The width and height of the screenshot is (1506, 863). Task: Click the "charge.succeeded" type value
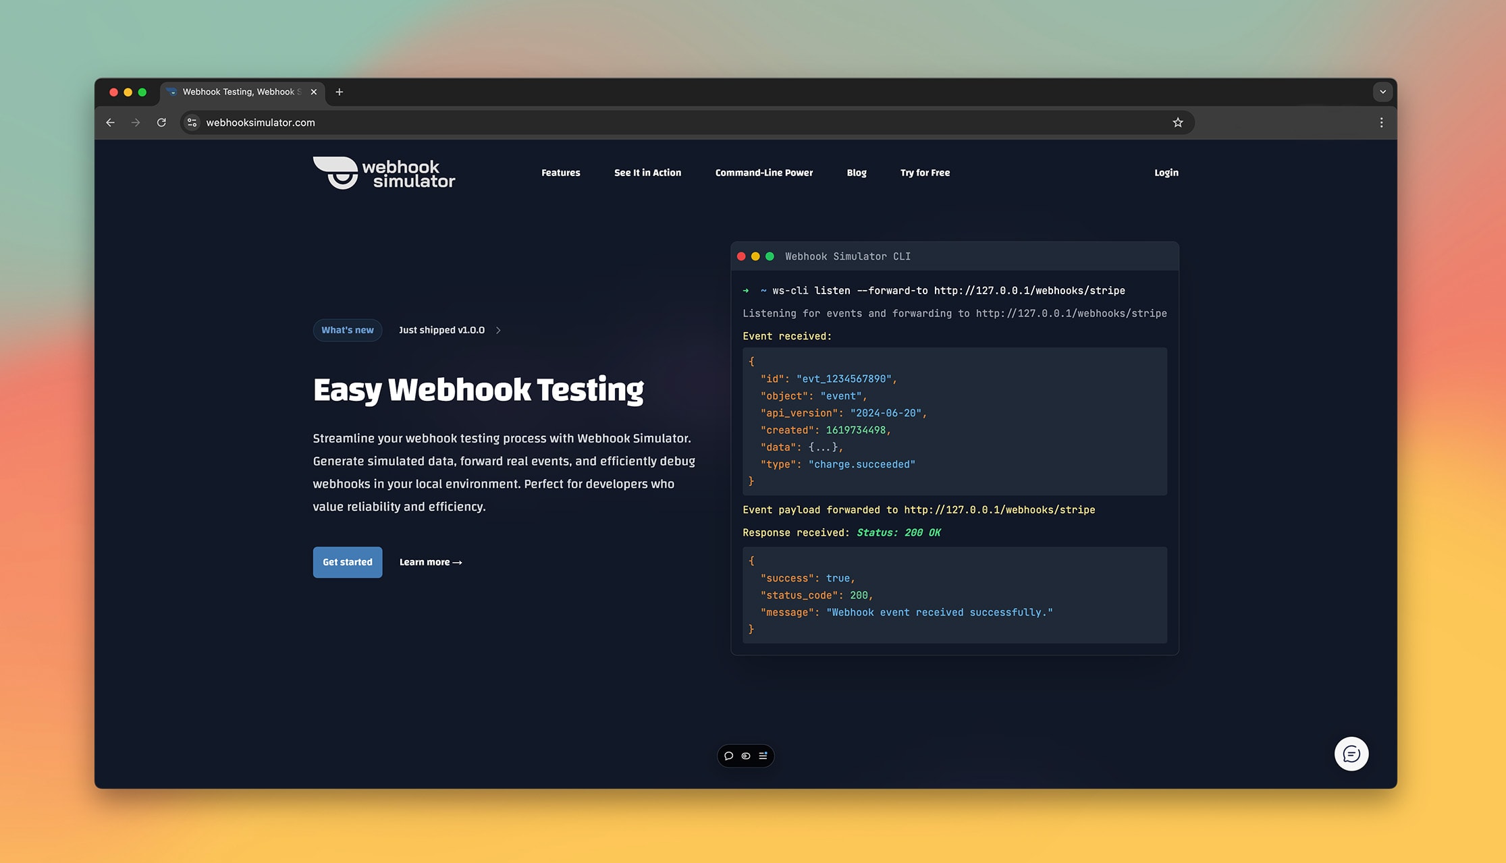click(862, 464)
